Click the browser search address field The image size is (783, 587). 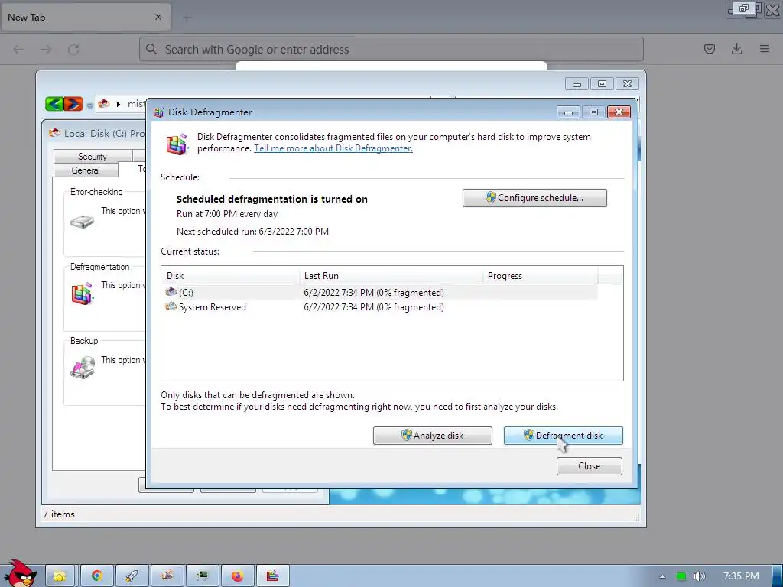tap(391, 50)
